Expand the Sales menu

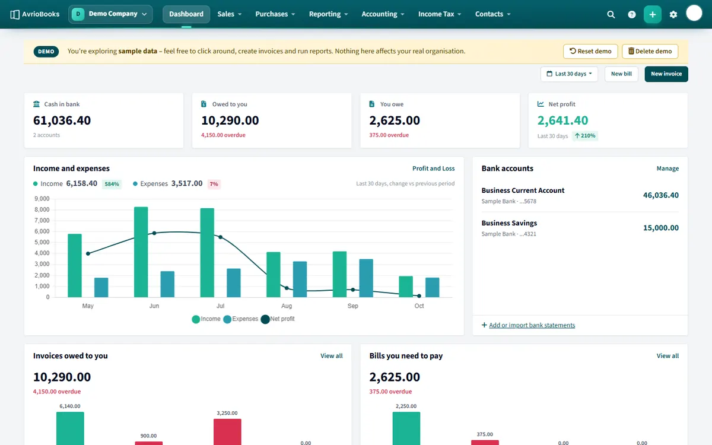228,14
